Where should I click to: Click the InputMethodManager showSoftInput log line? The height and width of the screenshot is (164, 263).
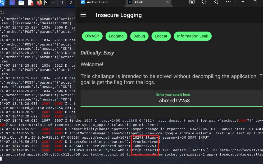(x=131, y=133)
